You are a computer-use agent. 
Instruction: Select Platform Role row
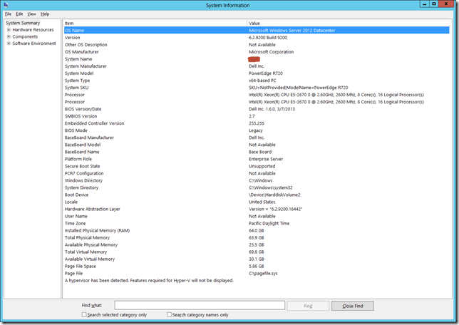click(x=257, y=159)
